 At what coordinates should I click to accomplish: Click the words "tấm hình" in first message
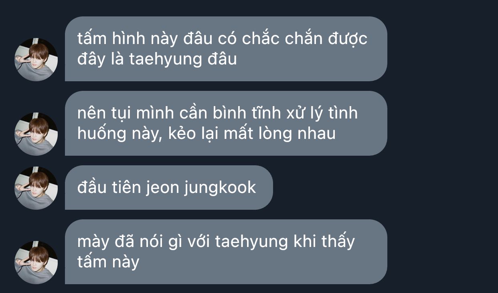click(111, 39)
